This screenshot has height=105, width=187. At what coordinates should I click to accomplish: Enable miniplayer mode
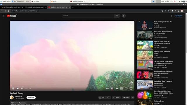tap(122, 88)
